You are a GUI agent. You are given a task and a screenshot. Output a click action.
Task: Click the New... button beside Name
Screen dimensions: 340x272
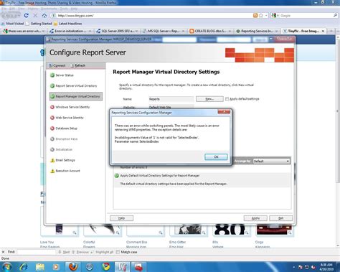pos(209,99)
